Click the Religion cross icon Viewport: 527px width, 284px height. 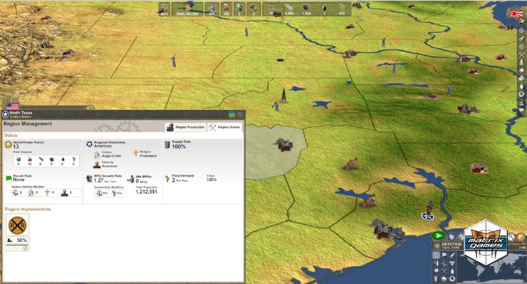pyautogui.click(x=136, y=154)
